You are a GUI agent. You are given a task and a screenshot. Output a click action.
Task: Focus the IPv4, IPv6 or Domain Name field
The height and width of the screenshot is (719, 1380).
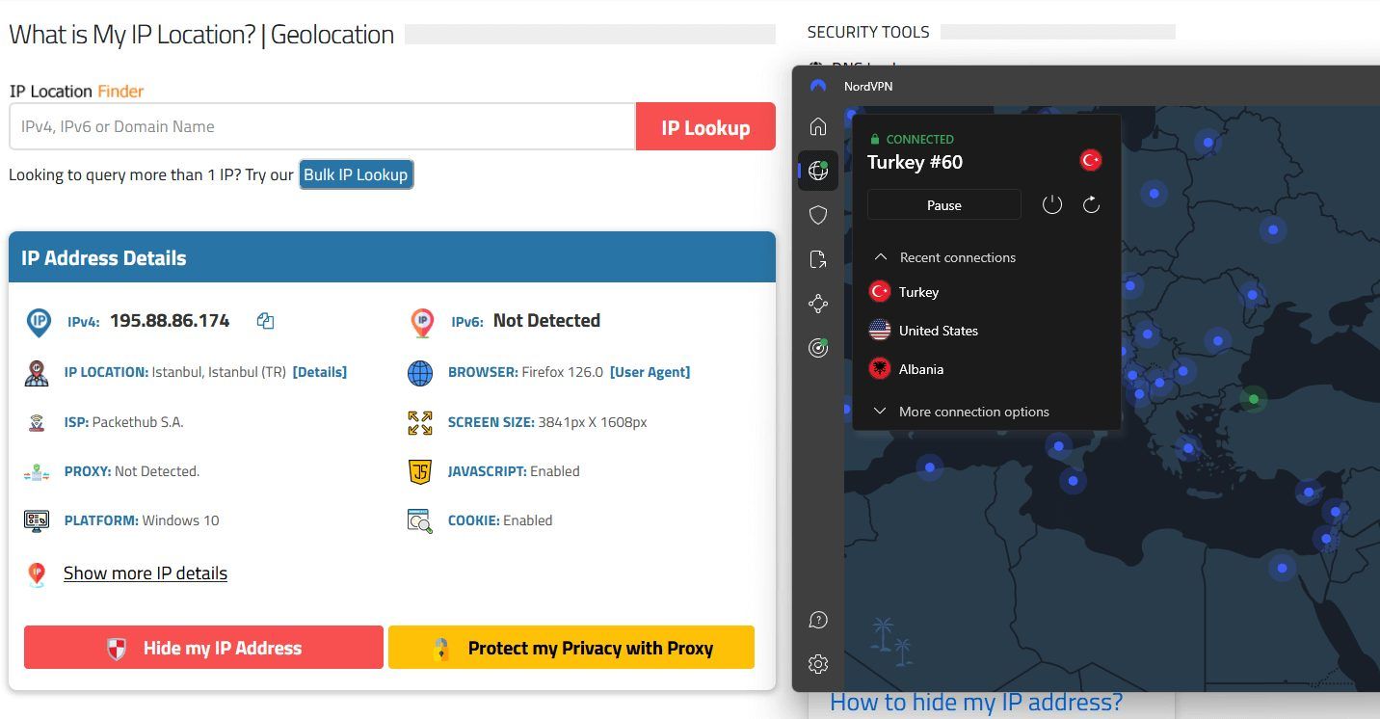click(x=323, y=126)
